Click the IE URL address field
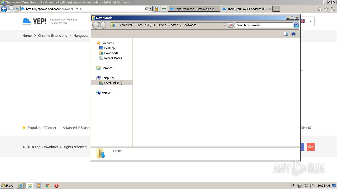The width and height of the screenshot is (337, 189). click(x=82, y=9)
